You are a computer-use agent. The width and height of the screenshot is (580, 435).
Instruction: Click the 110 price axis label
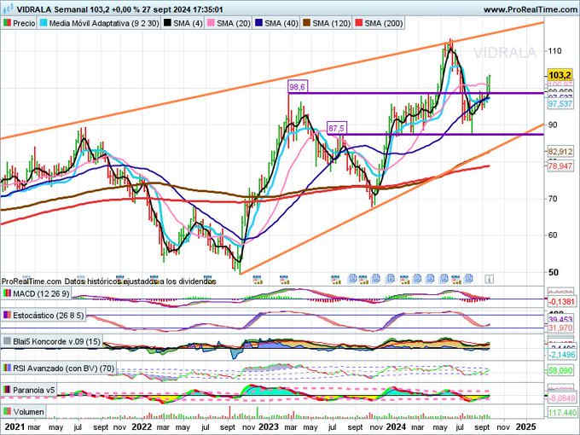coord(555,51)
